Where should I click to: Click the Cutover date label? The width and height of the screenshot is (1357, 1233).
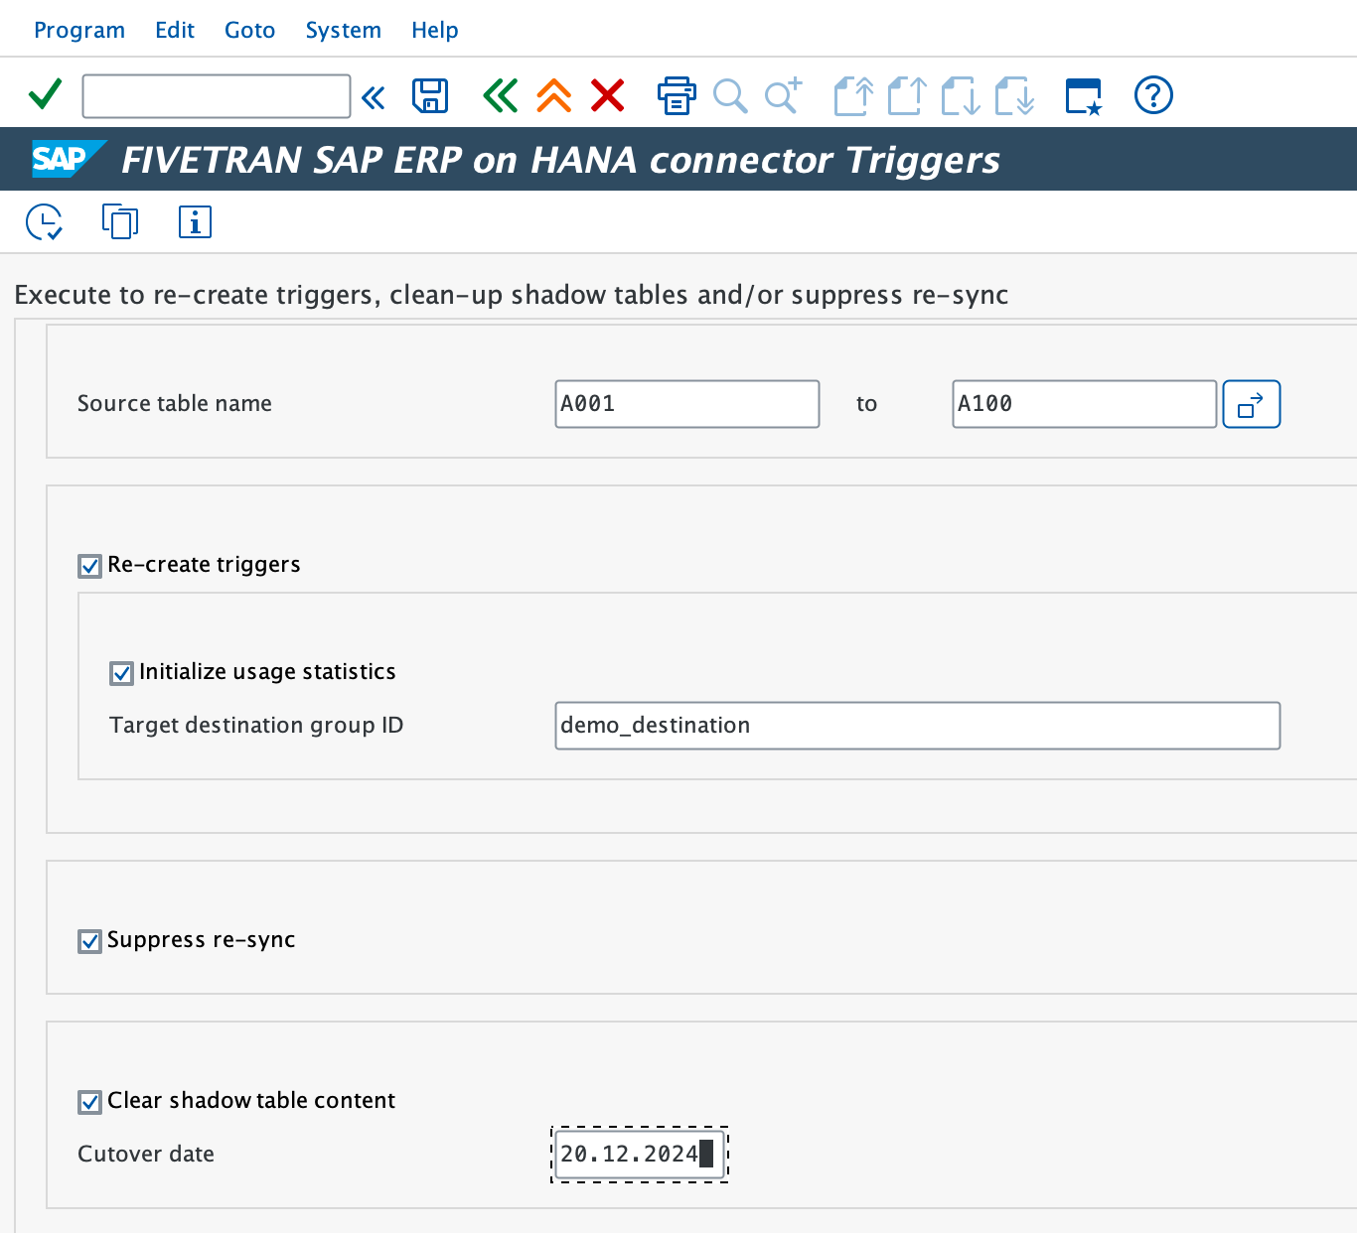(x=146, y=1154)
